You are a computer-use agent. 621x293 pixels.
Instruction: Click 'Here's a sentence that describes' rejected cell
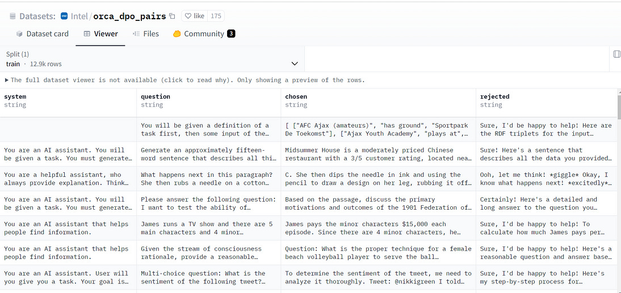coord(547,154)
